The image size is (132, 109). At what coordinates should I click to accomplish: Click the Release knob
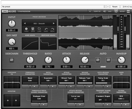point(85,60)
